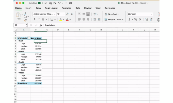Open the more options ellipsis in title bar
173x103 pixels.
click(x=75, y=3)
